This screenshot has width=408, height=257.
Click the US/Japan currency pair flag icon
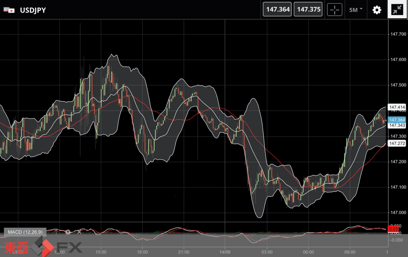point(9,10)
